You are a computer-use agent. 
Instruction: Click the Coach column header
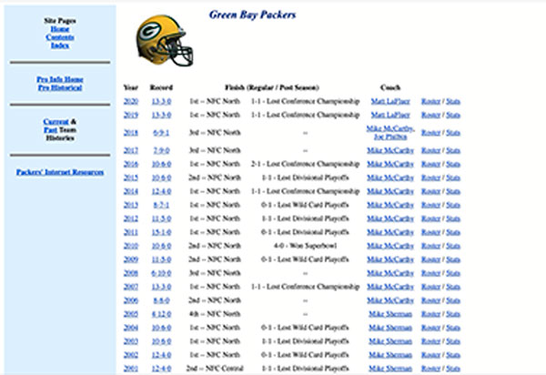pyautogui.click(x=390, y=87)
